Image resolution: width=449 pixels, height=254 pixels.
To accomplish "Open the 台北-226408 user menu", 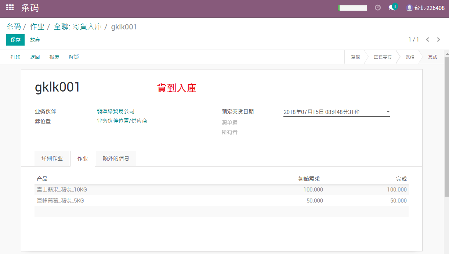I will pyautogui.click(x=426, y=8).
